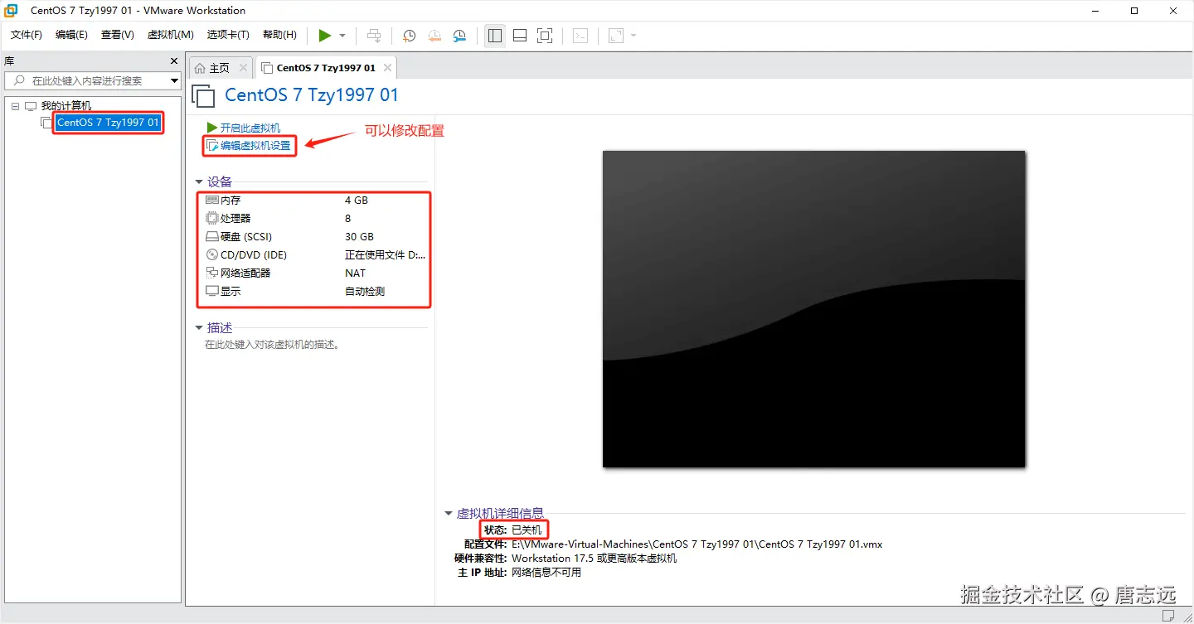Collapse the 我的计算机 tree node

click(x=15, y=106)
